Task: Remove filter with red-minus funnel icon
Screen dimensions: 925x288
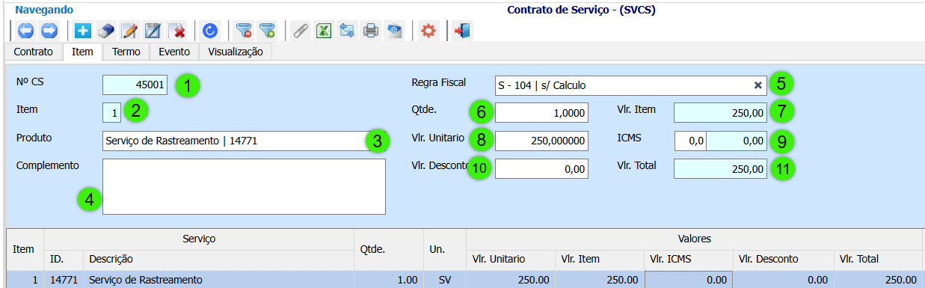Action: pyautogui.click(x=243, y=31)
